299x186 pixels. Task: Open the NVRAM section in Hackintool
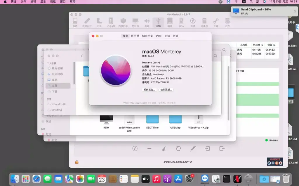coord(111,22)
